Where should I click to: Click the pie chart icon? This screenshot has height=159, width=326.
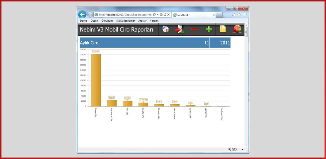point(237,29)
